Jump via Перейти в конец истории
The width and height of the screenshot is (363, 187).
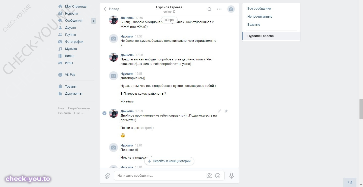tap(169, 161)
